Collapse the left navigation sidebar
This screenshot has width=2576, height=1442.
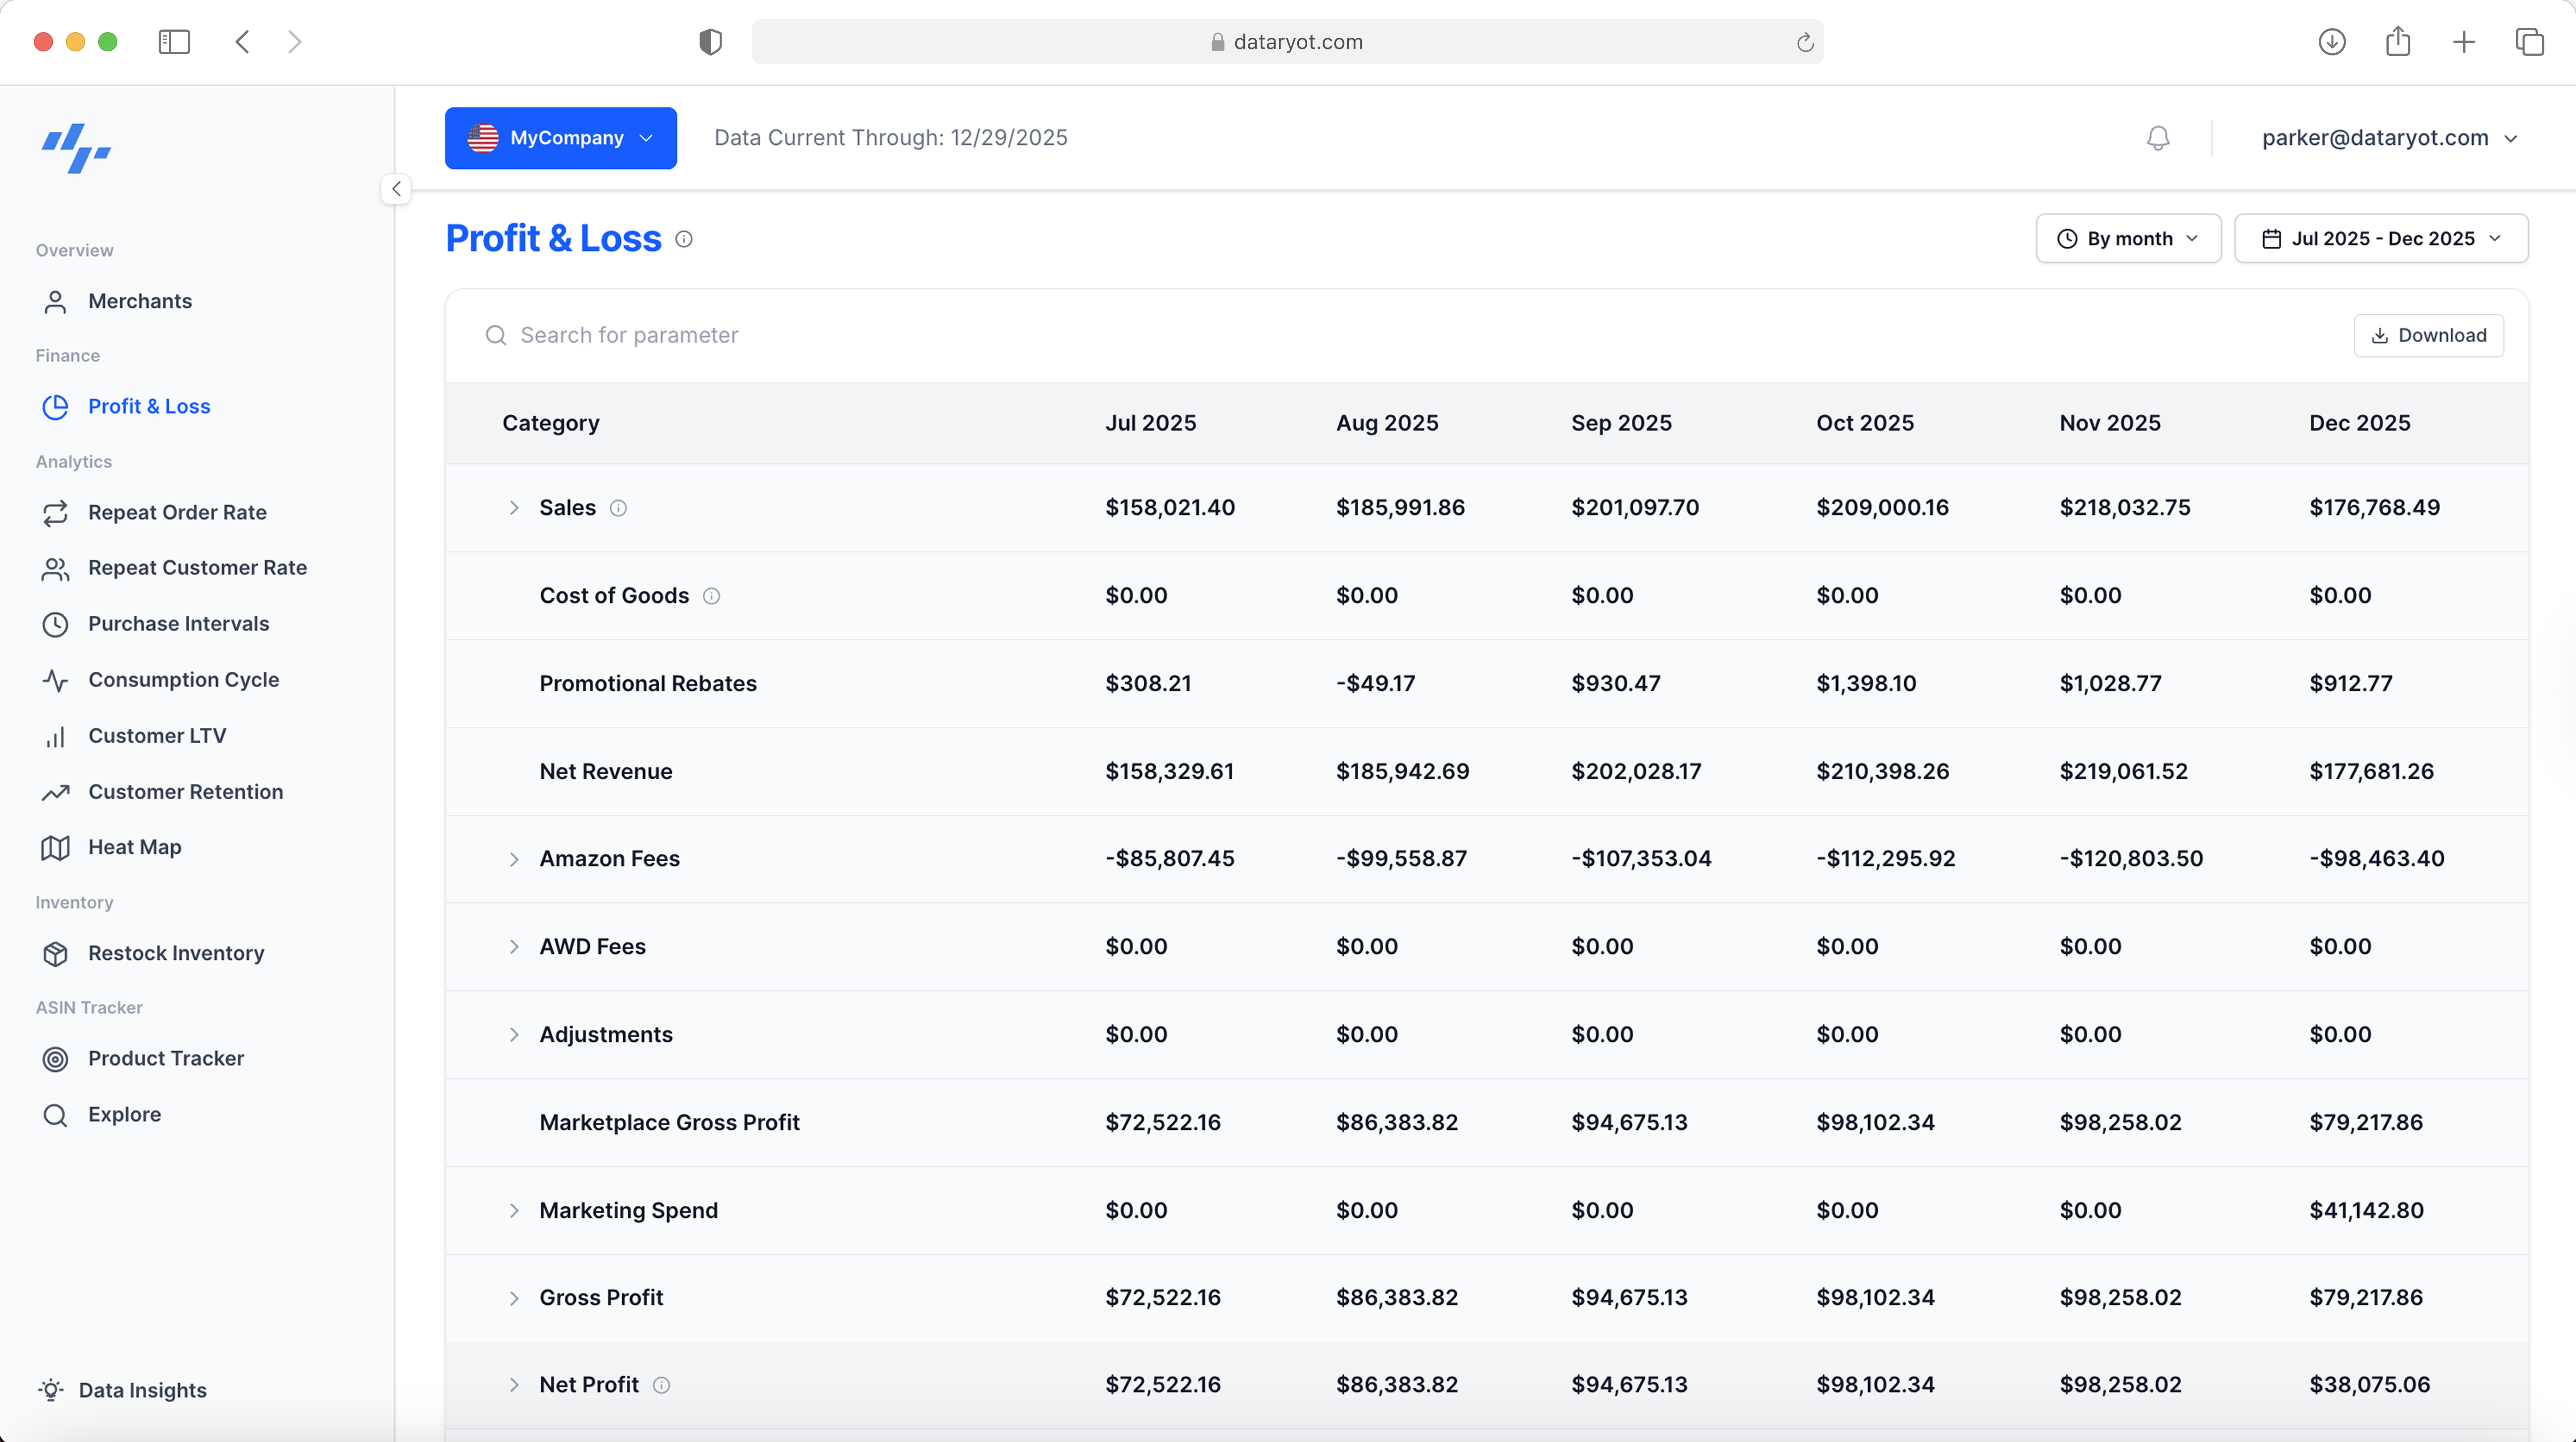(396, 189)
